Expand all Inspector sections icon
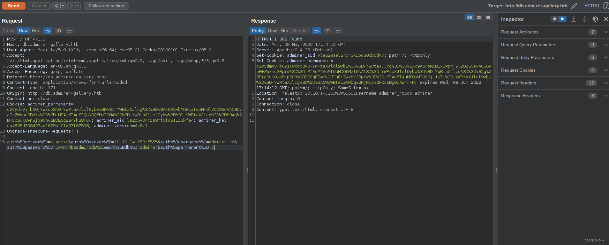 click(574, 19)
